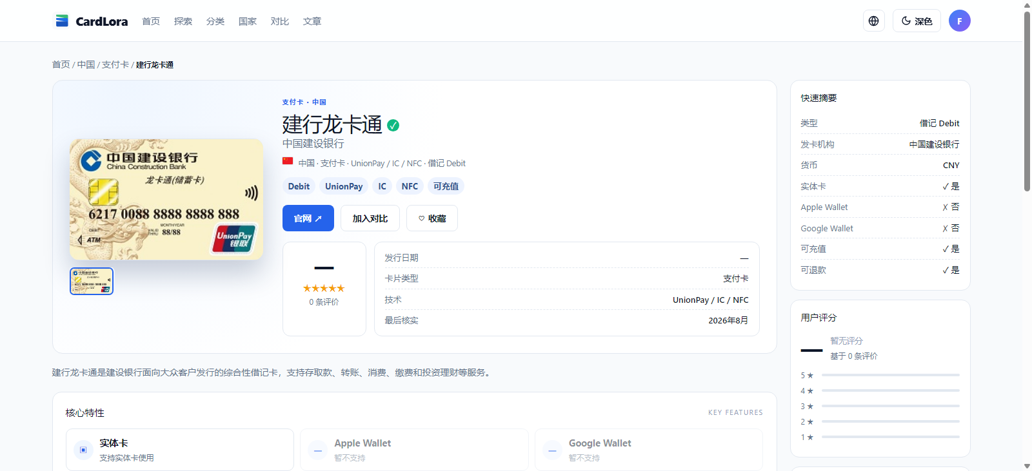Image resolution: width=1032 pixels, height=471 pixels.
Task: Click the 4-star rating bar
Action: 891,390
